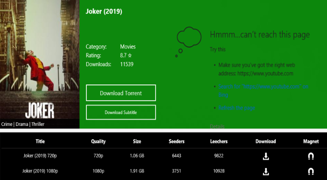Click the Magnet column header
This screenshot has width=327, height=180.
311,141
